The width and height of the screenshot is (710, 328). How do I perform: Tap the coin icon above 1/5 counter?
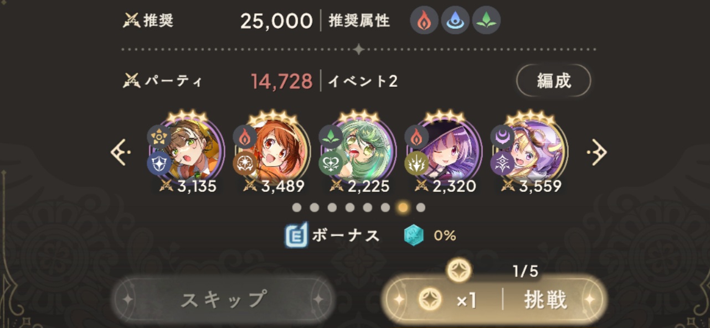(459, 270)
